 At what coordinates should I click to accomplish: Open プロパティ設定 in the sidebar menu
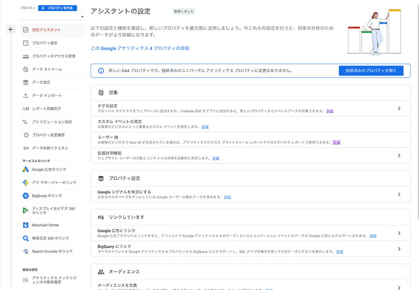[x=53, y=43]
